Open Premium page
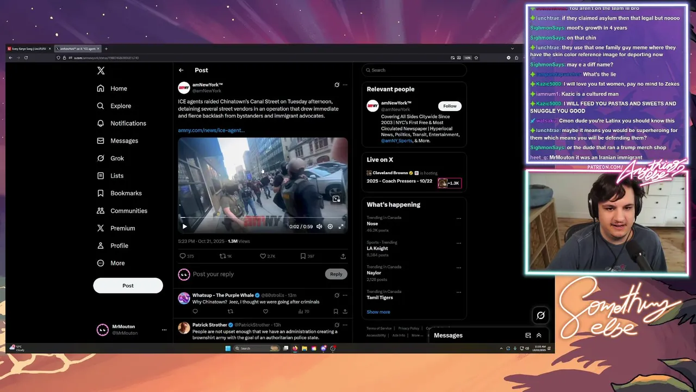This screenshot has width=696, height=392. click(x=115, y=228)
